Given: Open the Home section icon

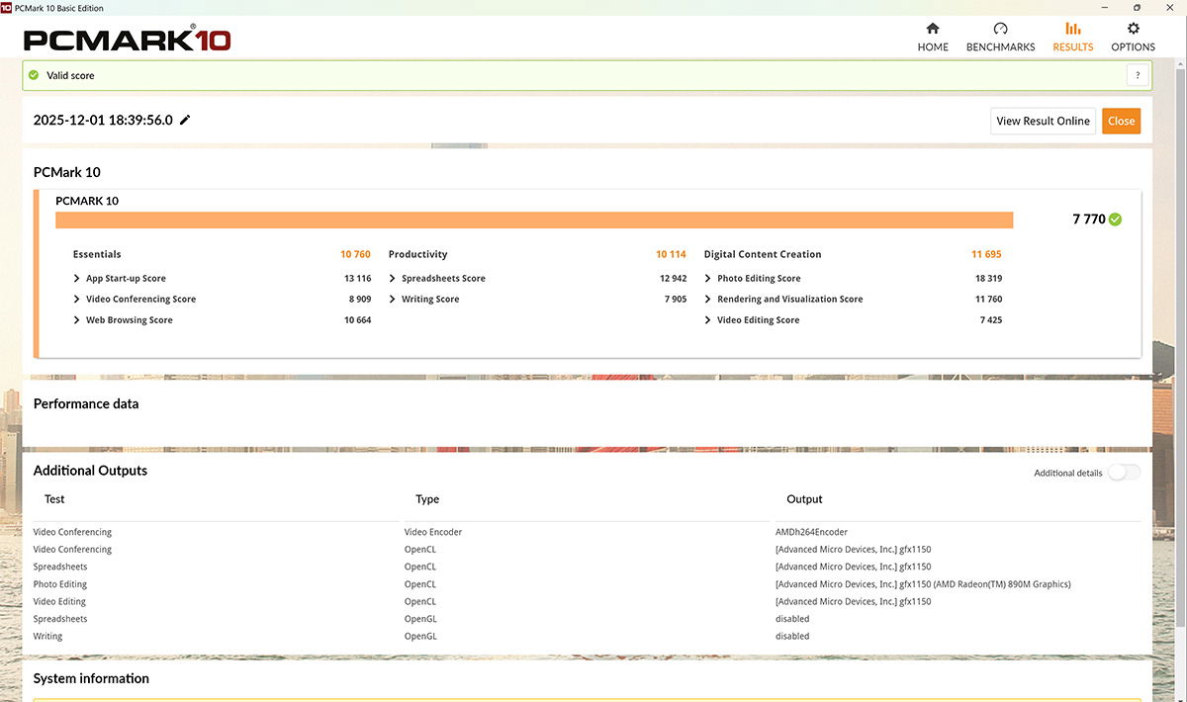Looking at the screenshot, I should [932, 29].
